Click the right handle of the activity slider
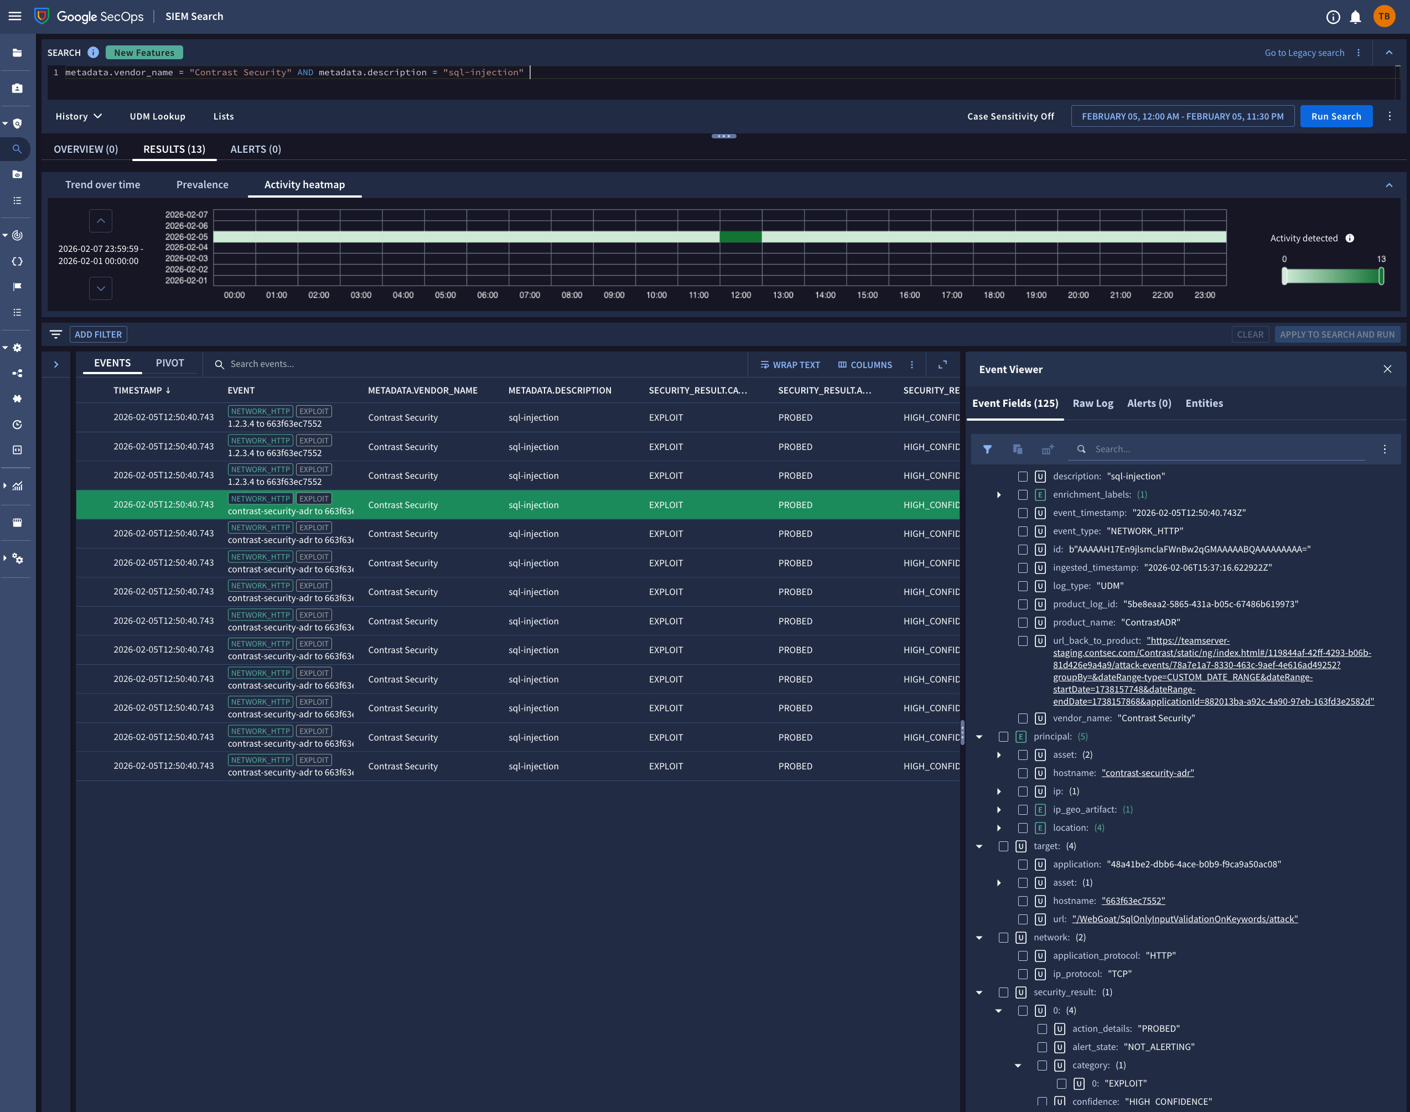This screenshot has height=1112, width=1410. tap(1381, 276)
